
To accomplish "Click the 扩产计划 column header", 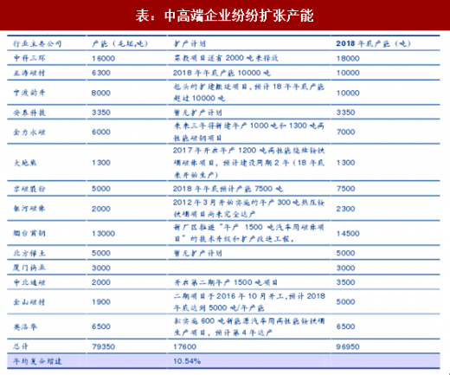I will (190, 43).
